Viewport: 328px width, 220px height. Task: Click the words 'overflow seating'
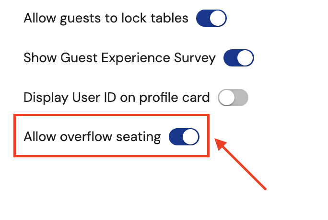[x=110, y=137]
